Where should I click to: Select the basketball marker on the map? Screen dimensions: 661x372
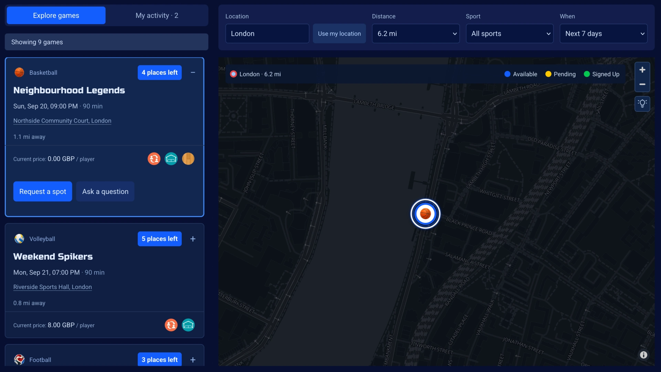tap(426, 214)
